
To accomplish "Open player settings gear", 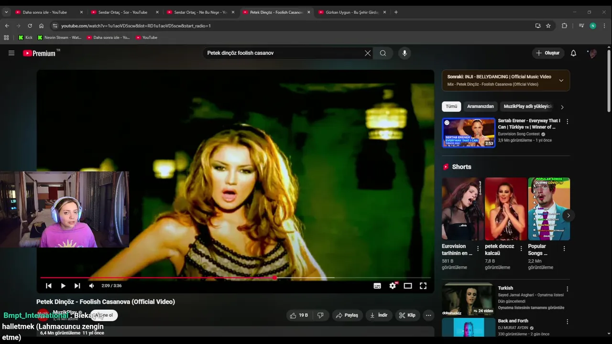I will [393, 286].
